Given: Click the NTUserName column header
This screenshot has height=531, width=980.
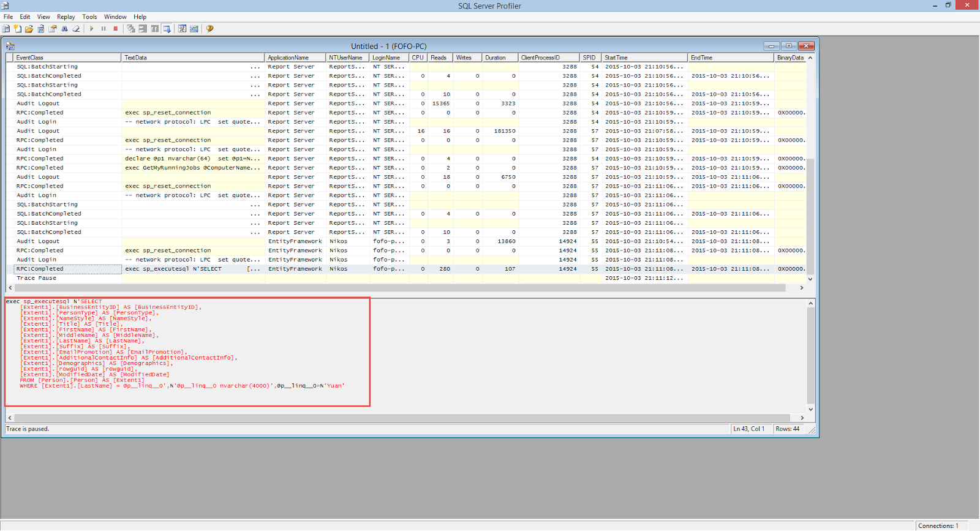Looking at the screenshot, I should point(348,58).
